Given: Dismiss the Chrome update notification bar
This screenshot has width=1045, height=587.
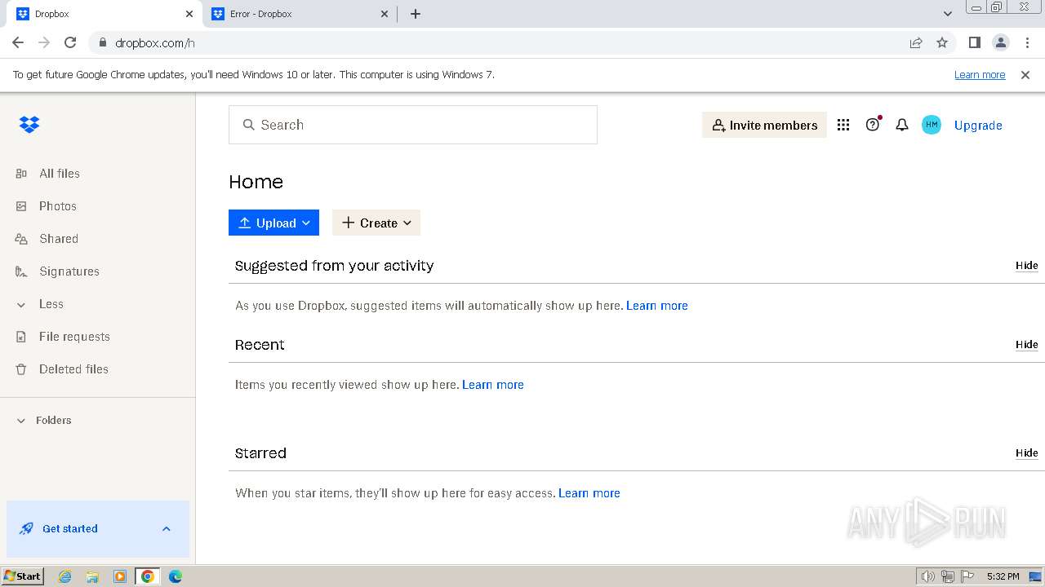Looking at the screenshot, I should [x=1025, y=74].
